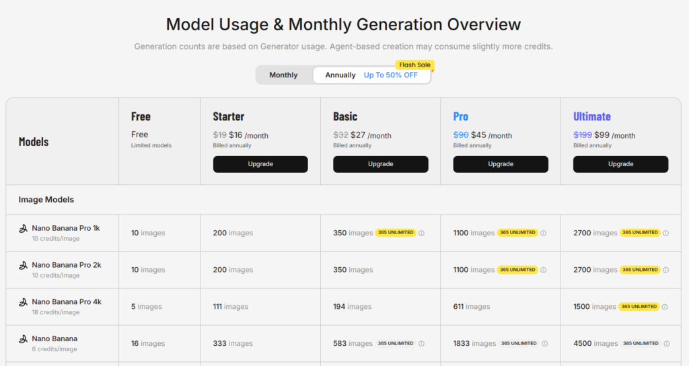The image size is (689, 366).
Task: Click info icon for Pro Nano Banana Pro 1k
Action: click(544, 233)
